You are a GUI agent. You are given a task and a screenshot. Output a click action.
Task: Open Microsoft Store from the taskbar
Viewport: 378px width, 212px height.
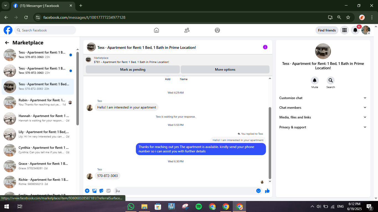click(158, 206)
